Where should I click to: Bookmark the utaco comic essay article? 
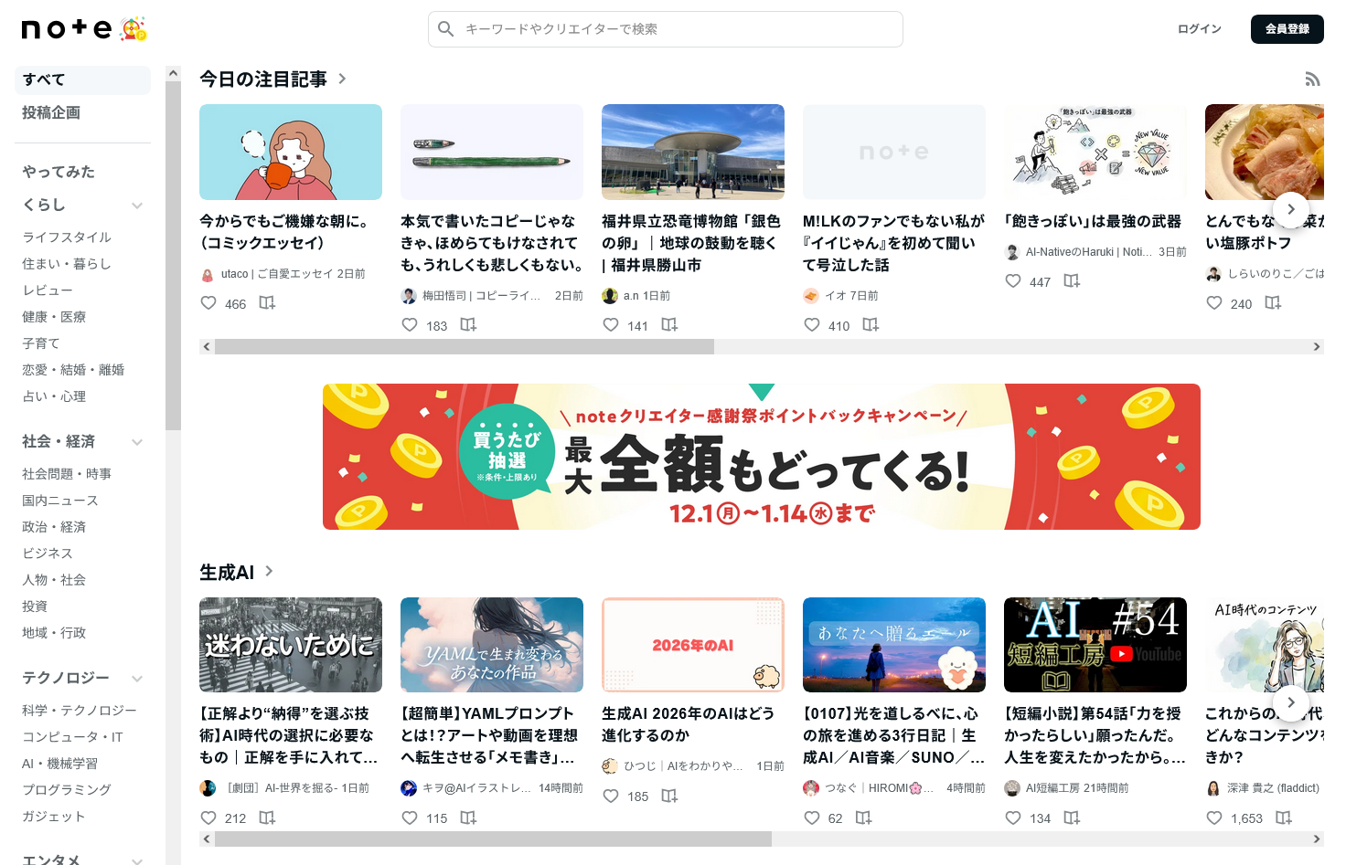[x=267, y=303]
